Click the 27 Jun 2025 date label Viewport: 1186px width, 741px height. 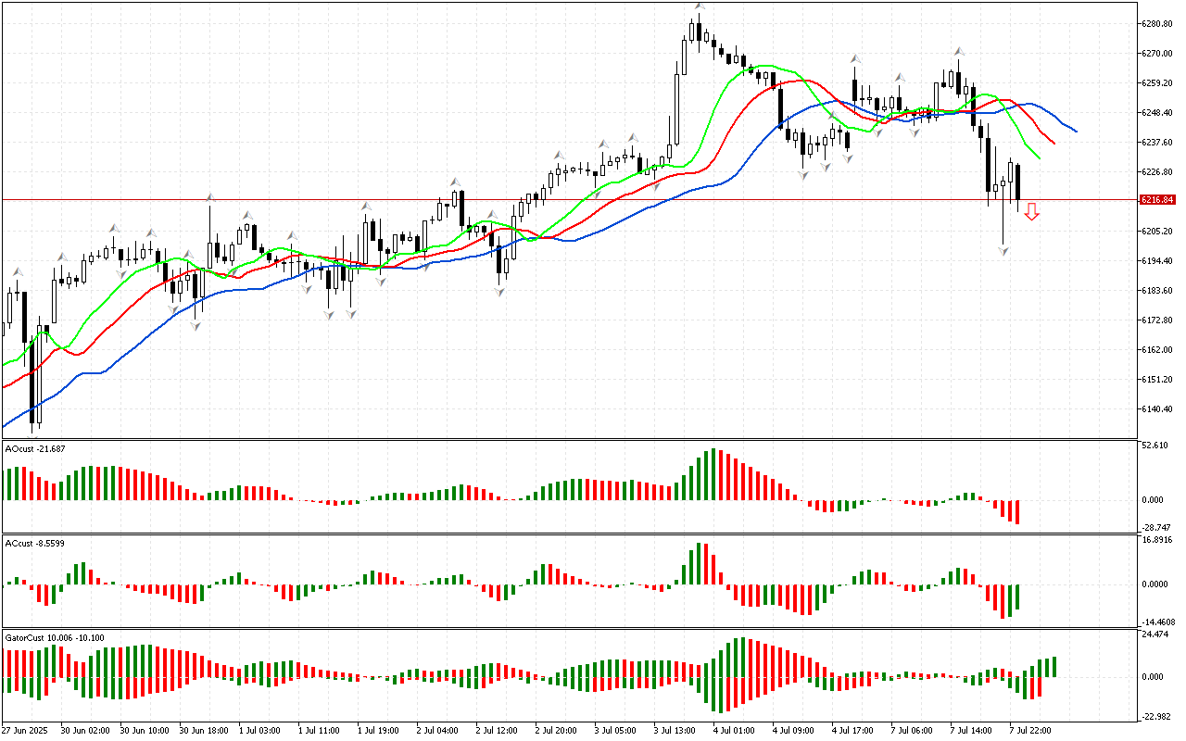(x=27, y=731)
